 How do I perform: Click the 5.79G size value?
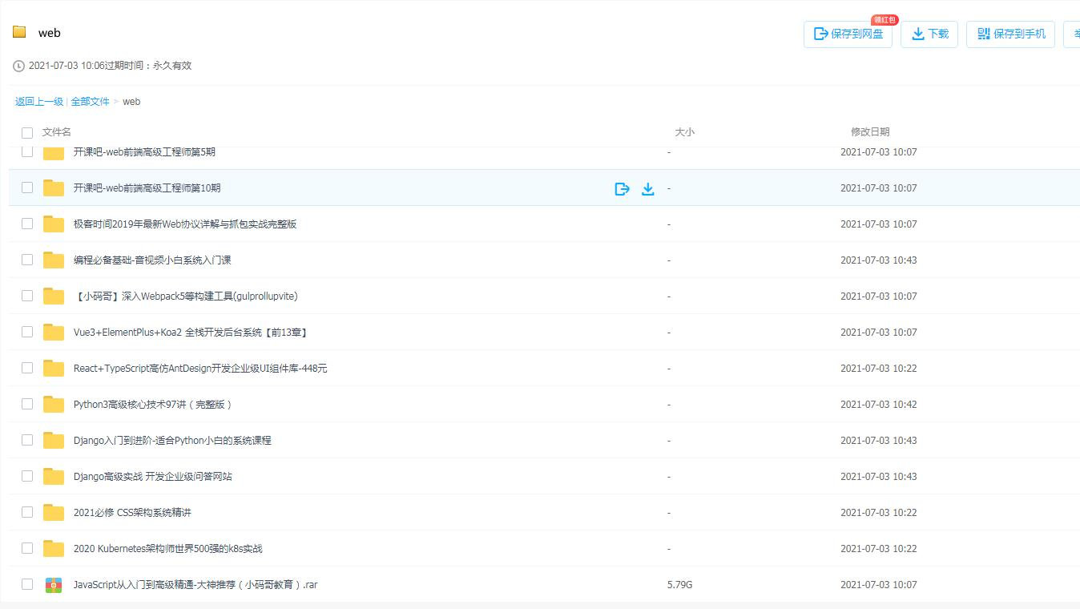pyautogui.click(x=679, y=585)
